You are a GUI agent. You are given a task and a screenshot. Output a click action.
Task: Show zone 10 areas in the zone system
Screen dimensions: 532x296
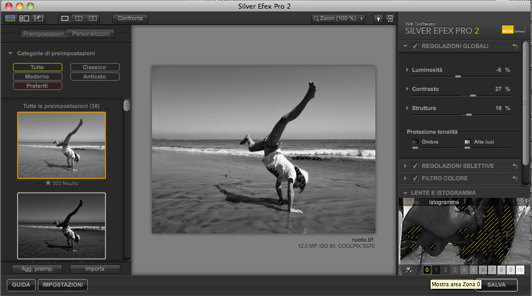point(520,270)
